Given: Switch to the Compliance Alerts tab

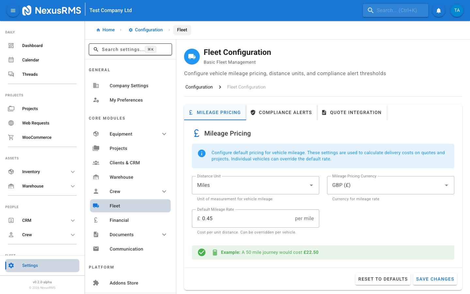Looking at the screenshot, I should tap(281, 112).
